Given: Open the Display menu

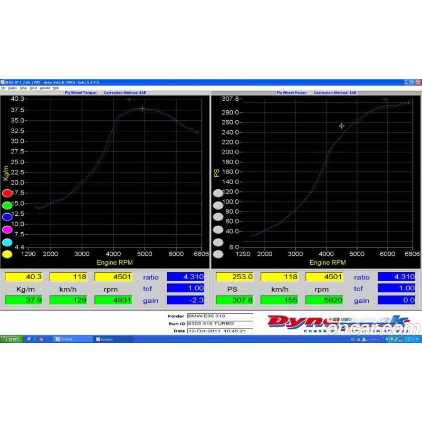Looking at the screenshot, I should [12, 88].
